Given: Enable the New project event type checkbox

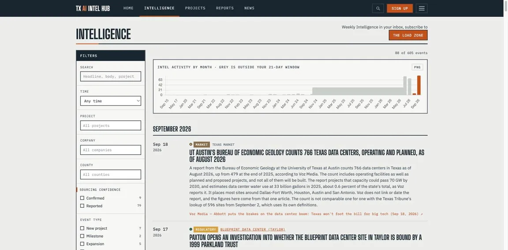Looking at the screenshot, I should coord(82,228).
